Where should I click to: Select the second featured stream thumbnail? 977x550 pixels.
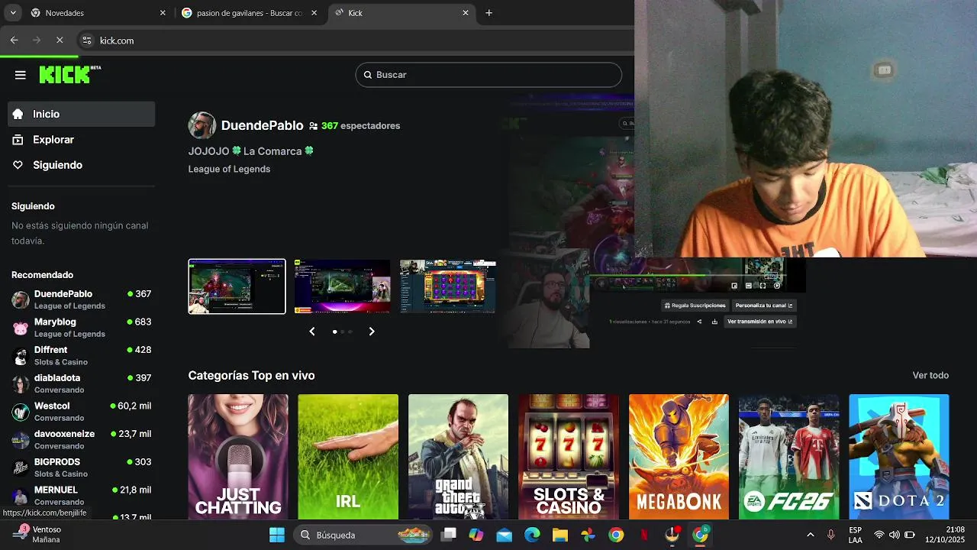coord(343,286)
